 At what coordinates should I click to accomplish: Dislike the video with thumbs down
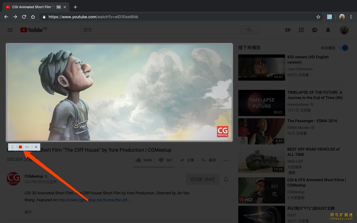point(165,160)
